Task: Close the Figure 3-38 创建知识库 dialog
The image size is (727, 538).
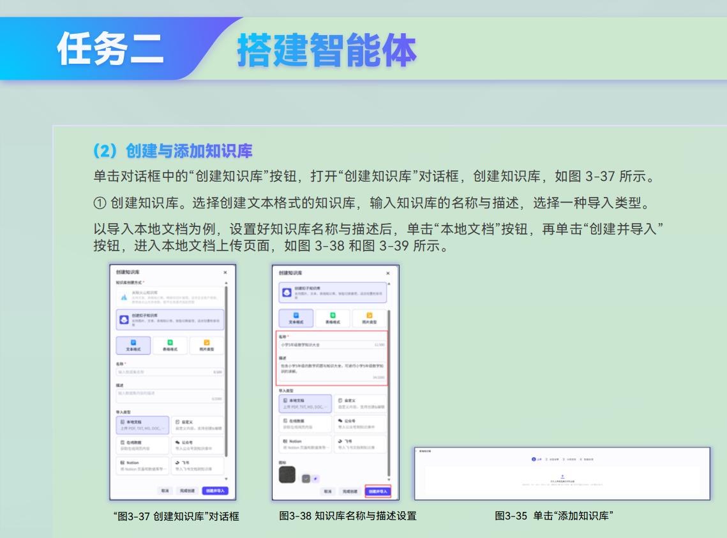Action: click(x=388, y=273)
